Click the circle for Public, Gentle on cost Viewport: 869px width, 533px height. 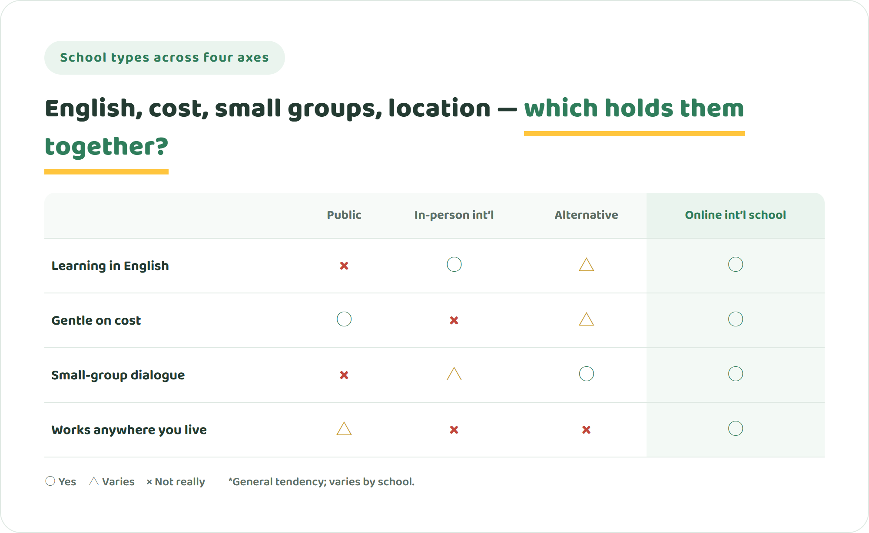pos(344,319)
